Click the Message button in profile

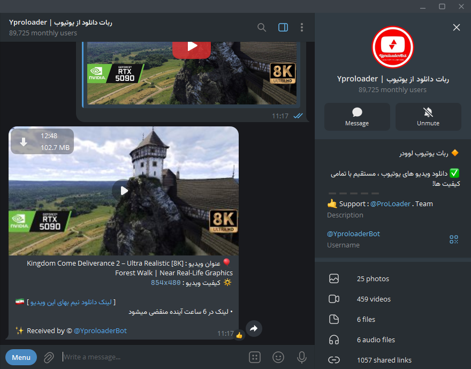tap(357, 117)
